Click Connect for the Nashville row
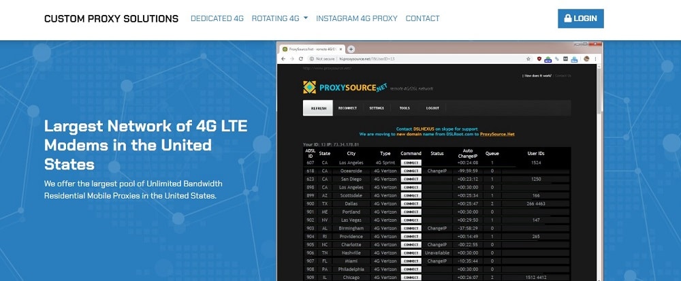 point(411,253)
